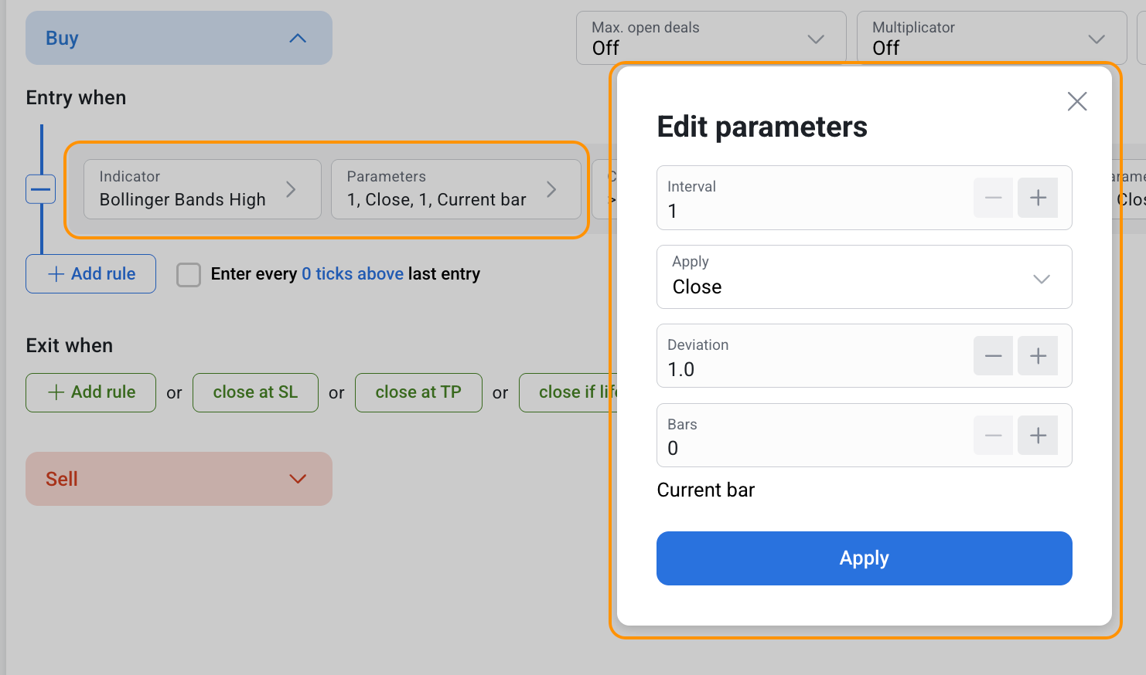1146x675 pixels.
Task: Click the 0 ticks above link
Action: [353, 274]
